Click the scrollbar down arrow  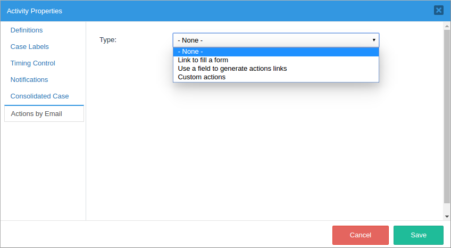447,217
